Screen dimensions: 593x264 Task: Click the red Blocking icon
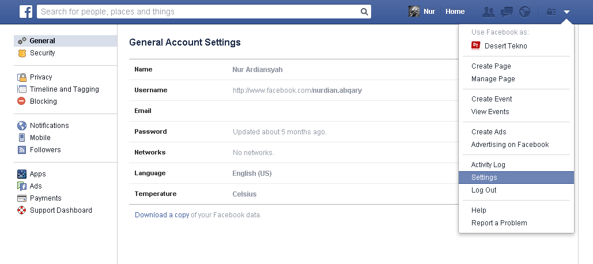tap(21, 101)
